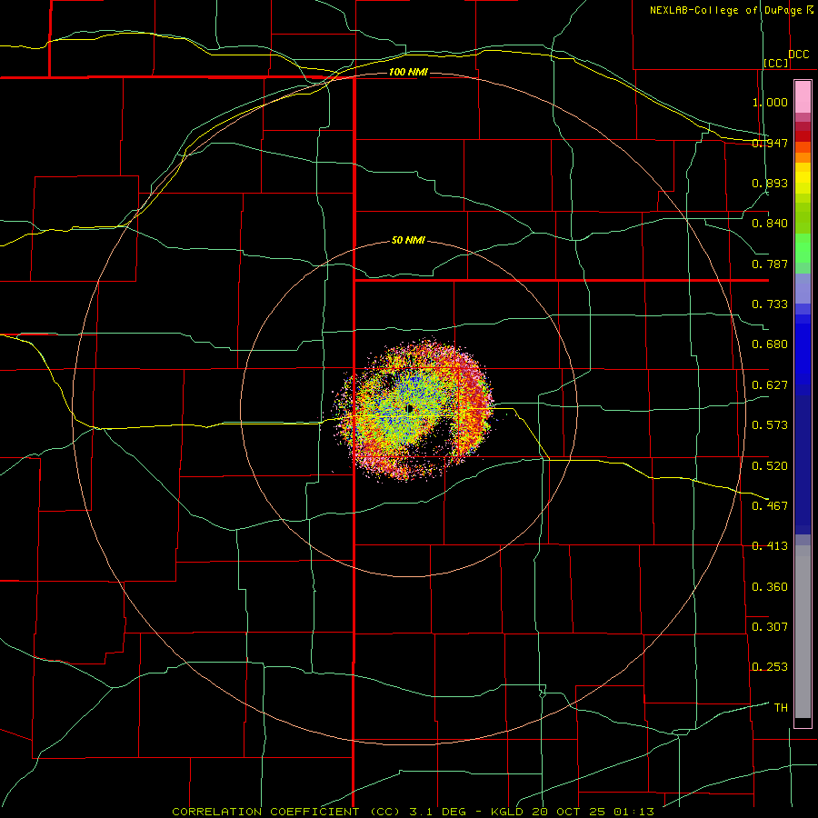Click the black radar site marker at echo center
This screenshot has width=818, height=818.
coord(410,409)
